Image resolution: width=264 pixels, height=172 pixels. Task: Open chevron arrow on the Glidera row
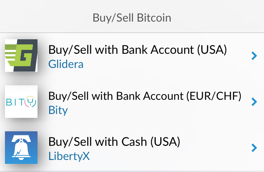click(253, 56)
